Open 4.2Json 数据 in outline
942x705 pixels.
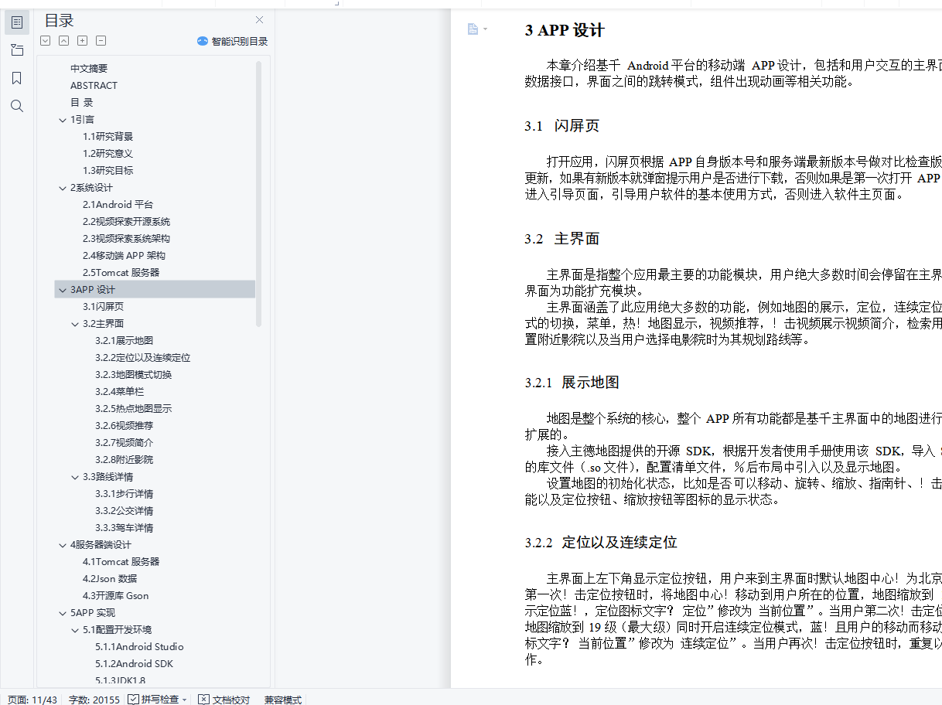click(109, 578)
